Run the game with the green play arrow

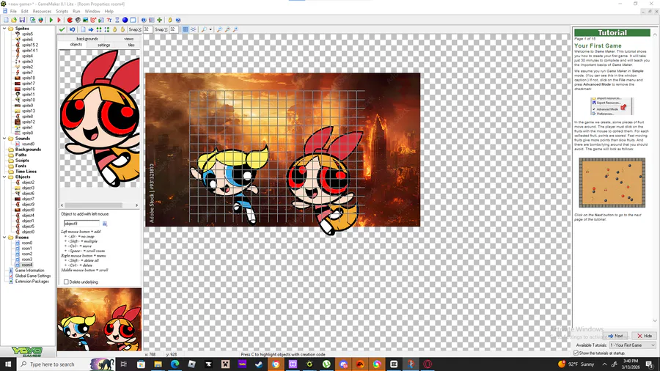pyautogui.click(x=51, y=20)
